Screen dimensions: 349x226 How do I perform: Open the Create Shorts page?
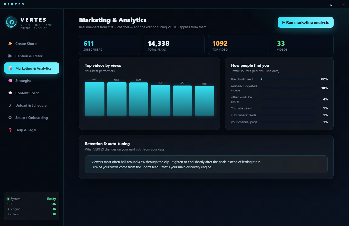pos(32,44)
